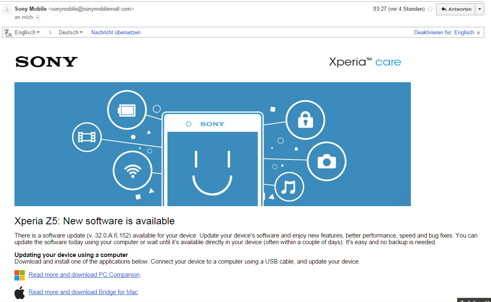
Task: Click the sender avatar icon
Action: (x=7, y=9)
